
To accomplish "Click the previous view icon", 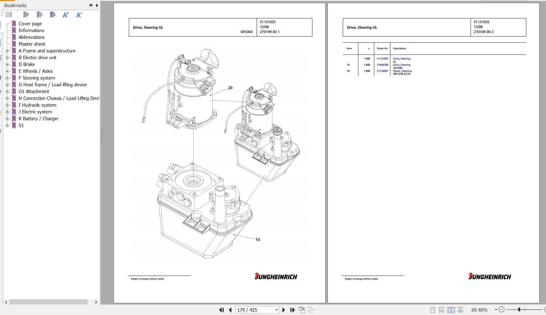I will 302,310.
